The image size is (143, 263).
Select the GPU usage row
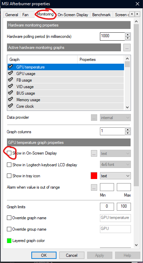tap(65, 74)
